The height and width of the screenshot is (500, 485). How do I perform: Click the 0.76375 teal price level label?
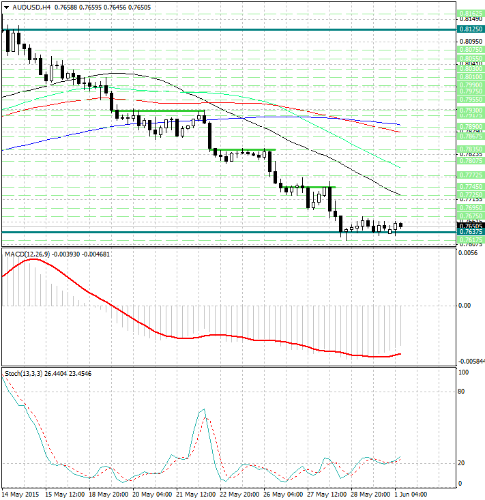coord(471,232)
